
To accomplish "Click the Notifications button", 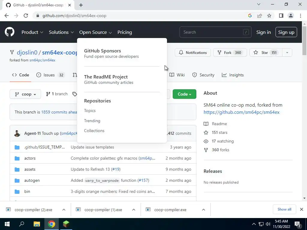I will pos(193,53).
